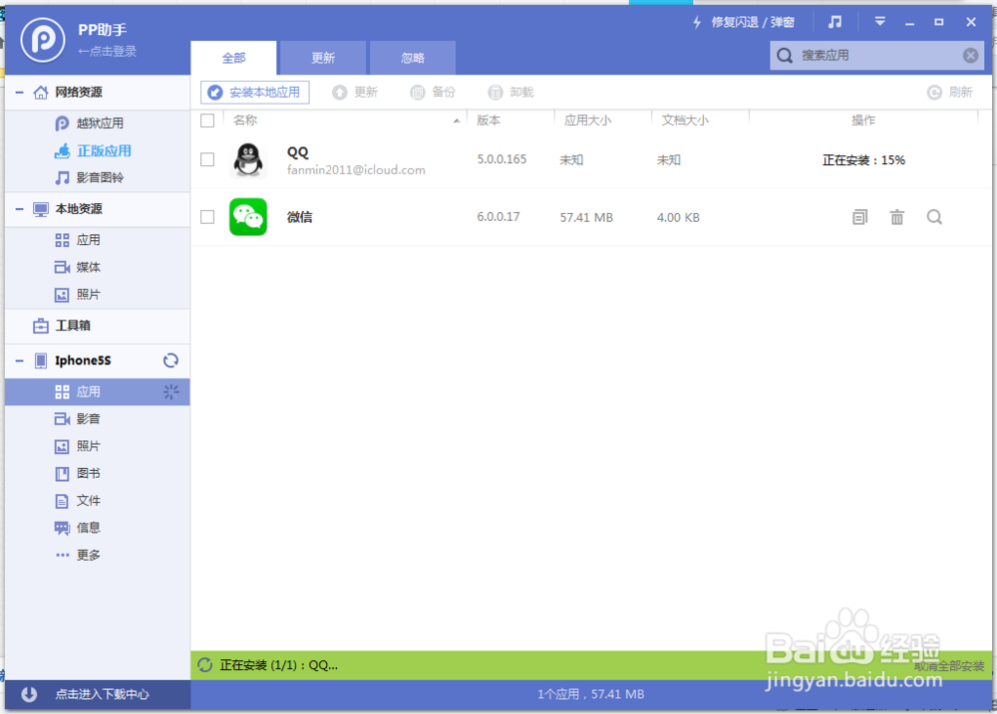
Task: Click the 更新 toolbar button
Action: [x=356, y=93]
